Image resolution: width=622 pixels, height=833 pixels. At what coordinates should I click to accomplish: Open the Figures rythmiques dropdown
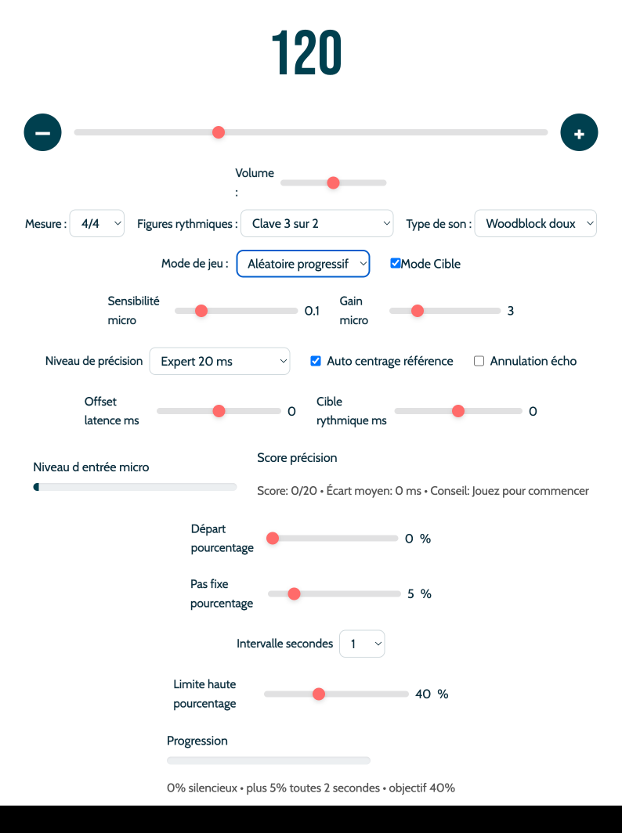click(x=316, y=223)
